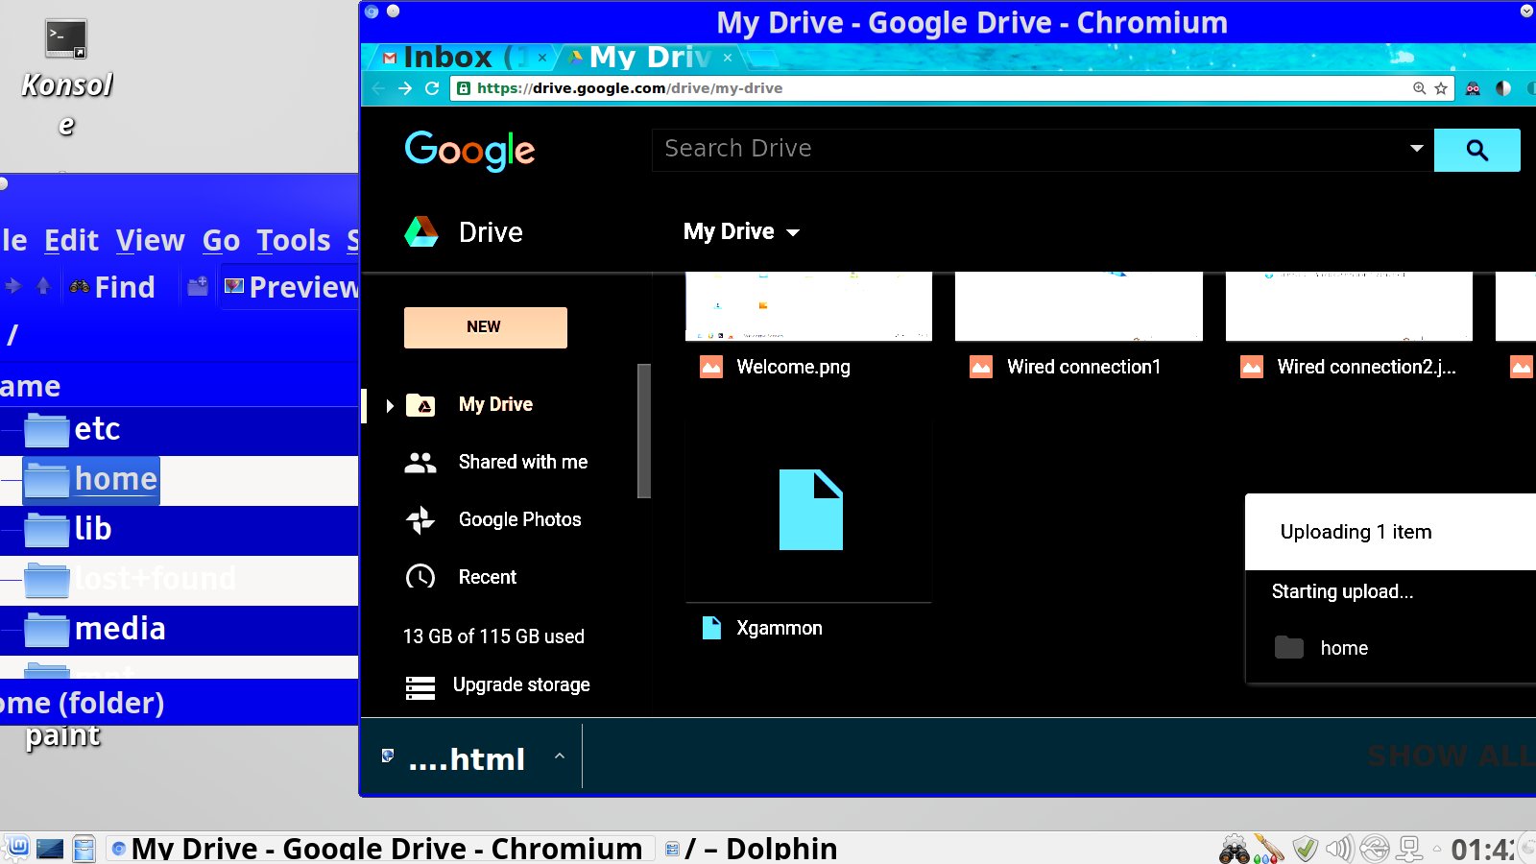Go forward in Chromium's navigation bar

[405, 88]
